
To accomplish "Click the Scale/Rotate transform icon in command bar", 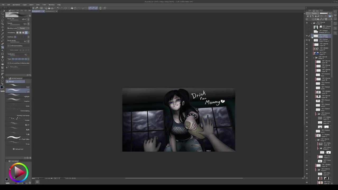I will tap(75, 8).
